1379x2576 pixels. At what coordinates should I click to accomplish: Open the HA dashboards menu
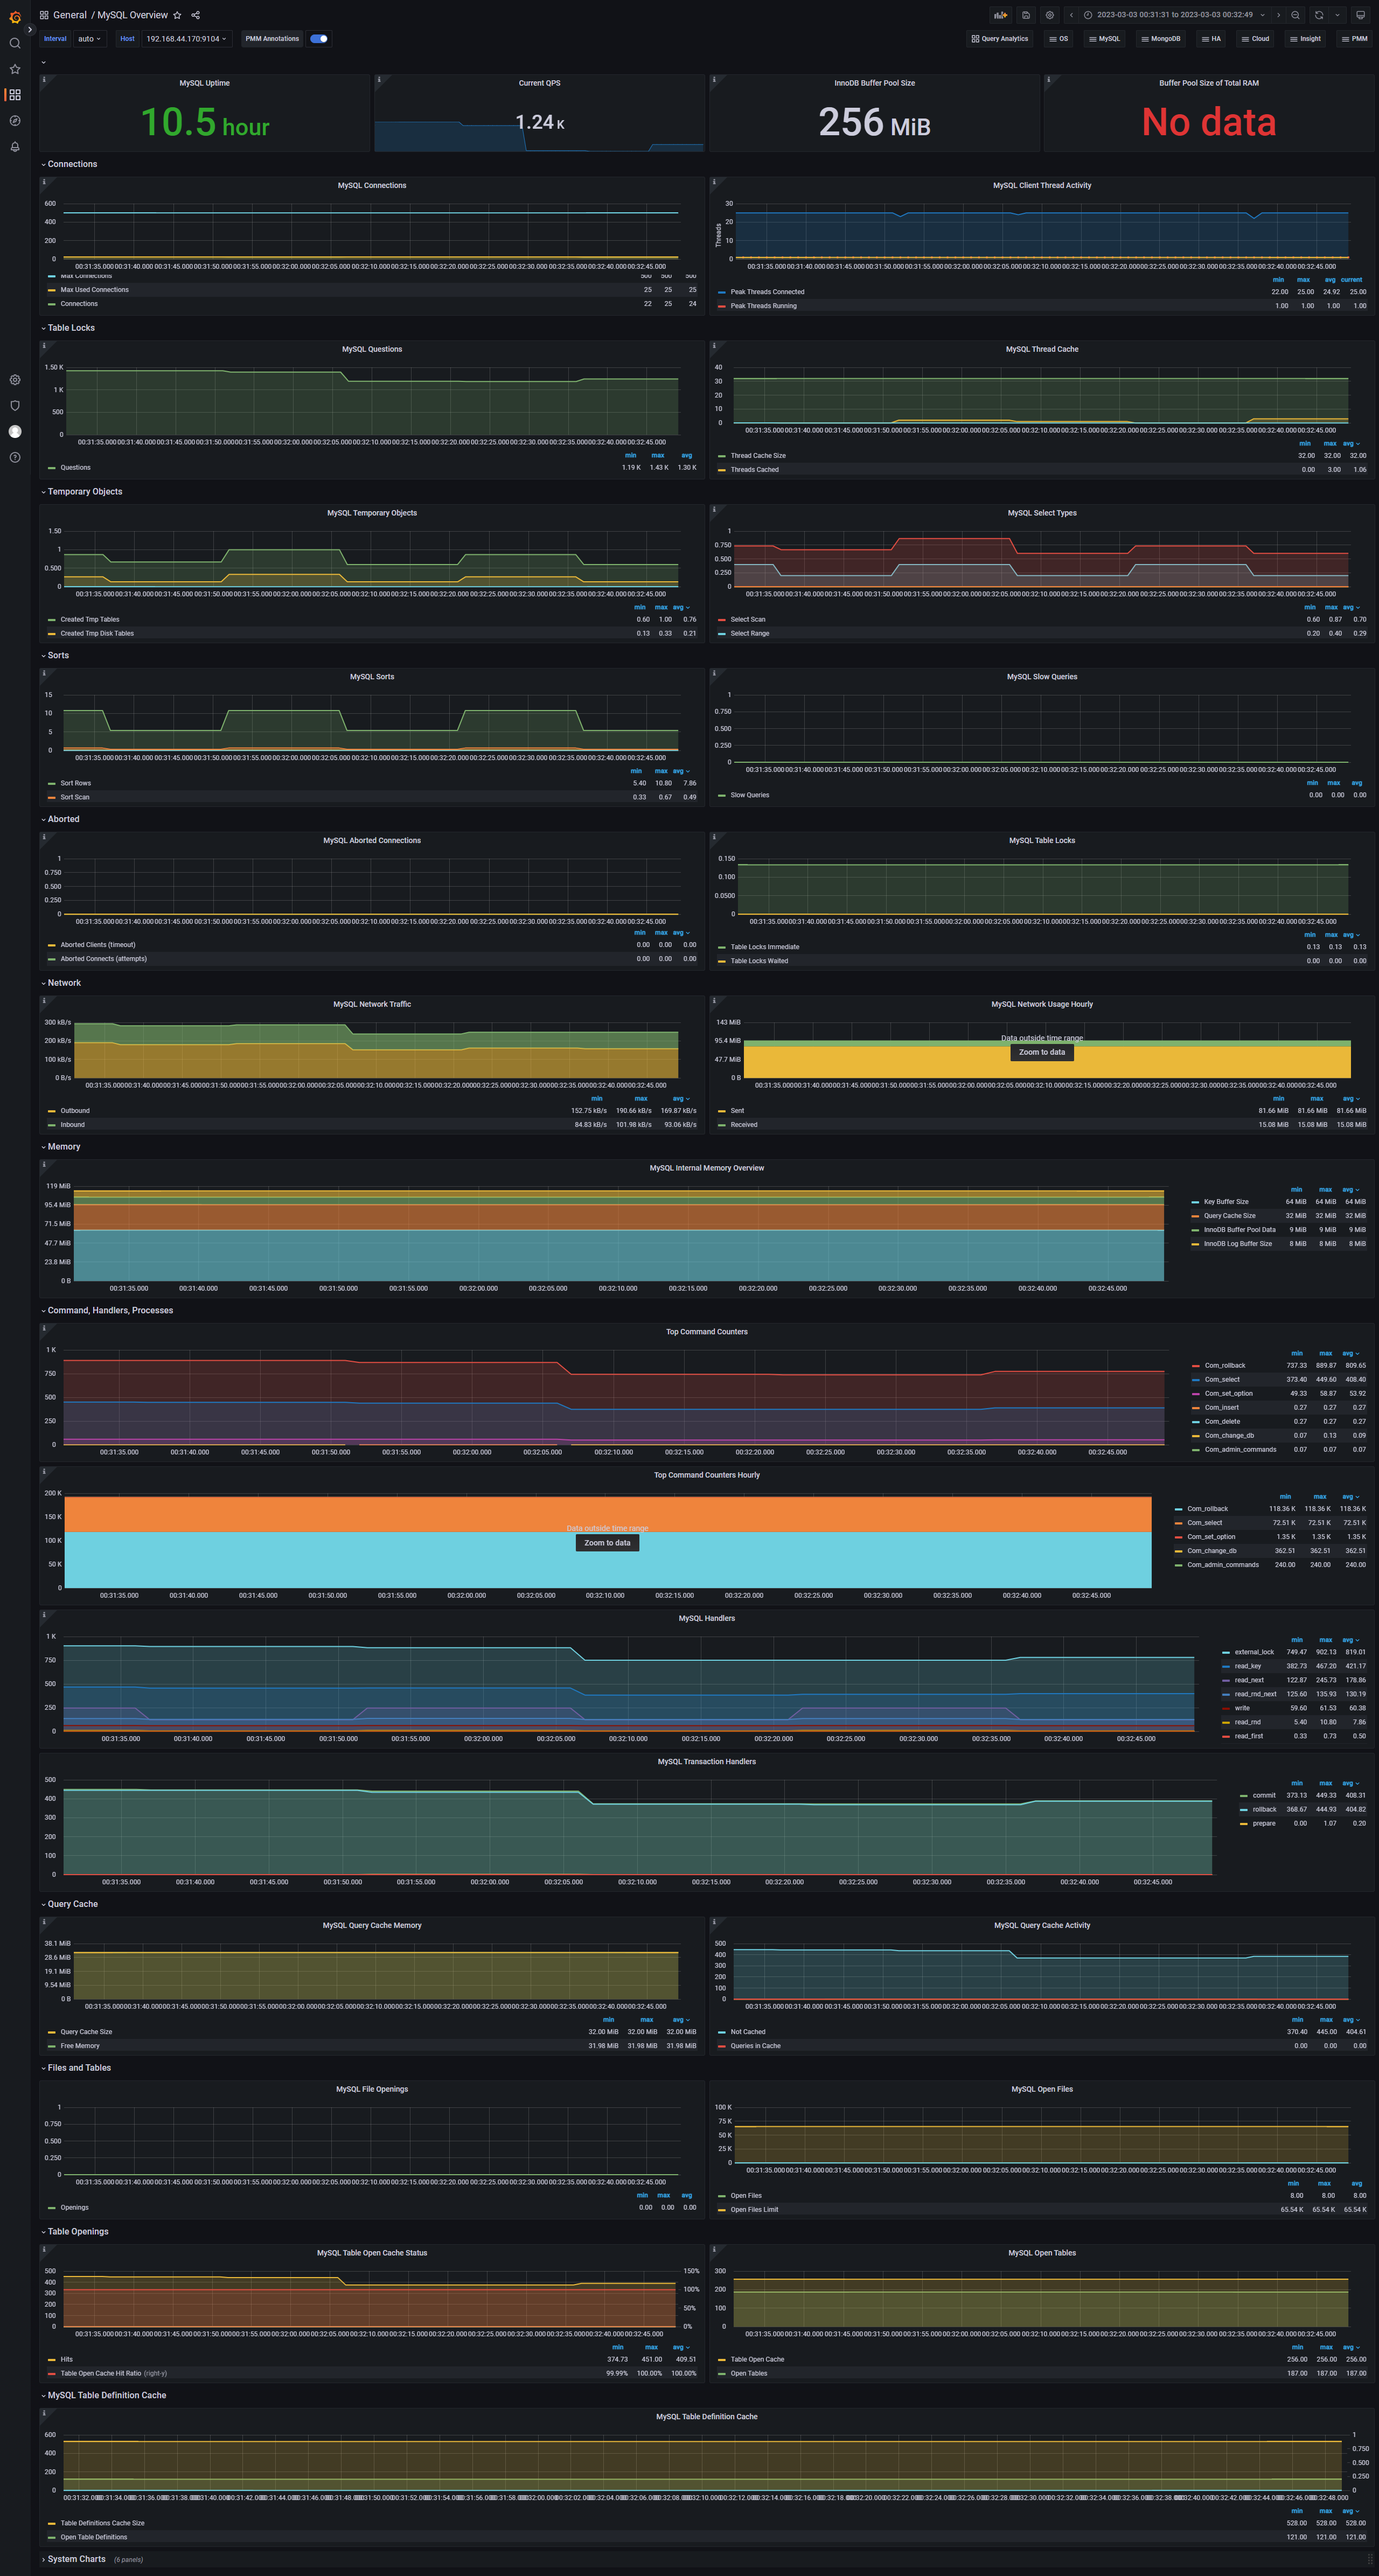click(1211, 39)
